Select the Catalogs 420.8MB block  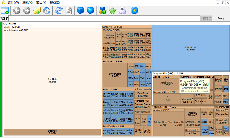click(109, 36)
